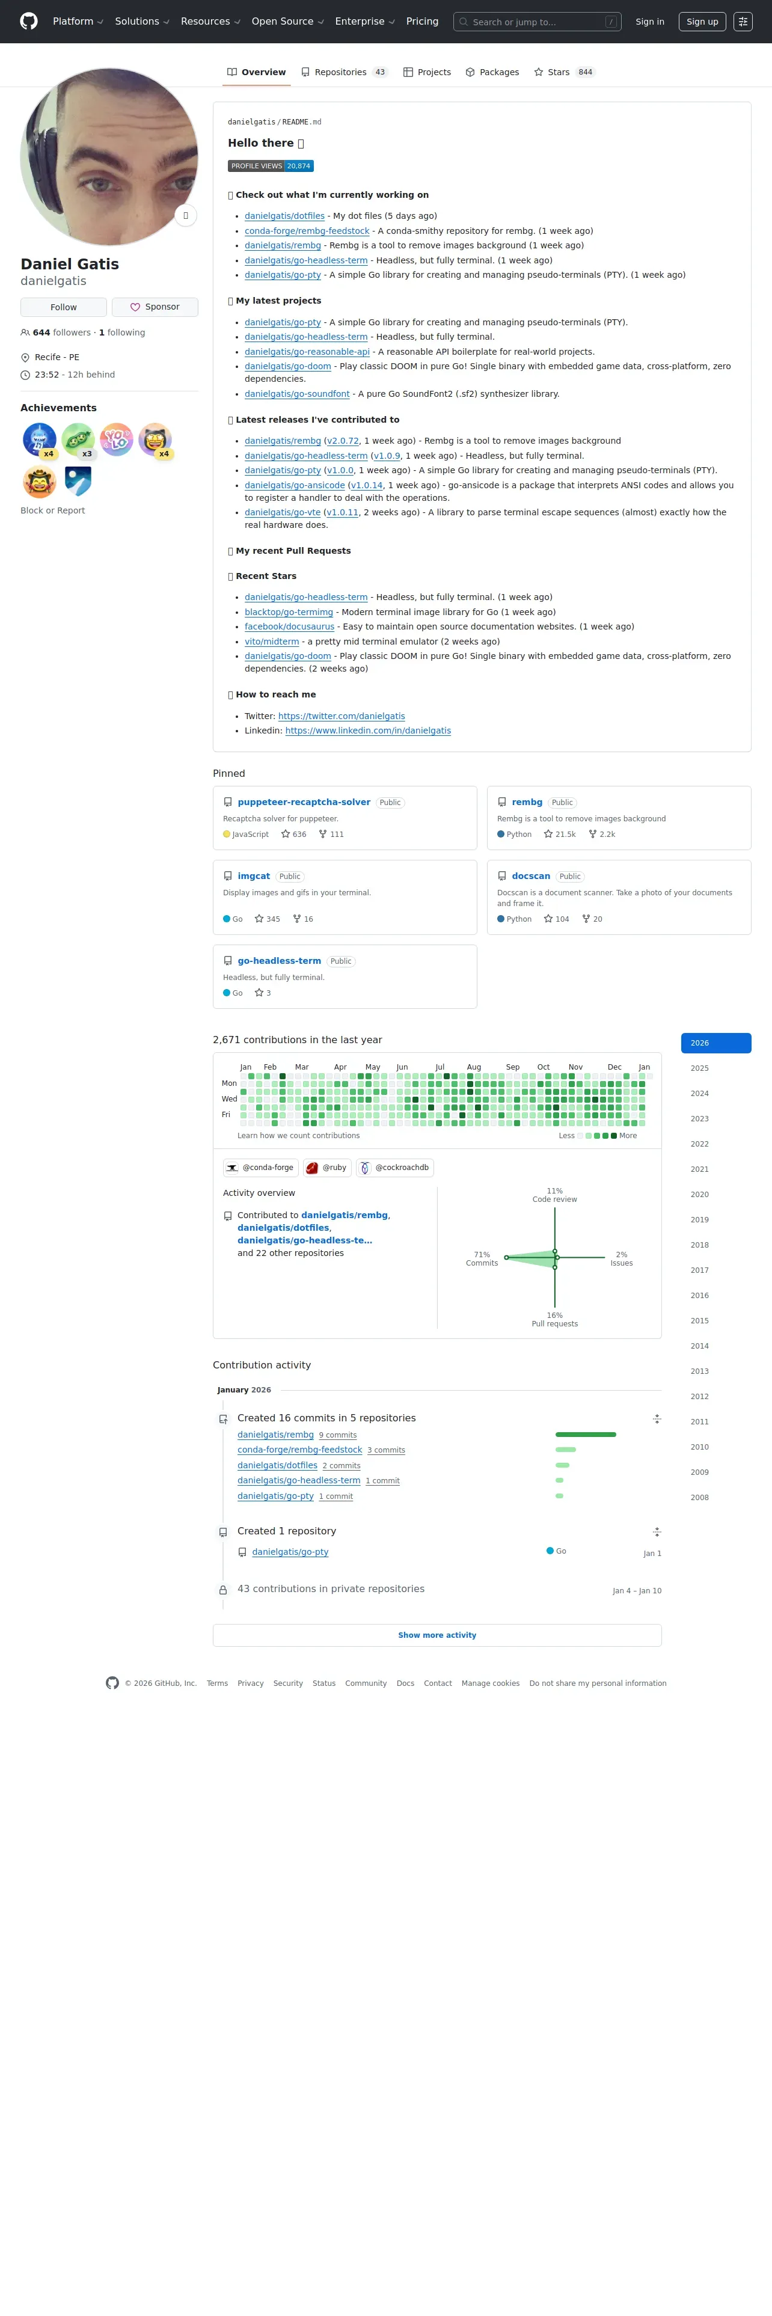Select the 2026 contribution year
Viewport: 772px width, 2316px height.
pyautogui.click(x=716, y=1043)
